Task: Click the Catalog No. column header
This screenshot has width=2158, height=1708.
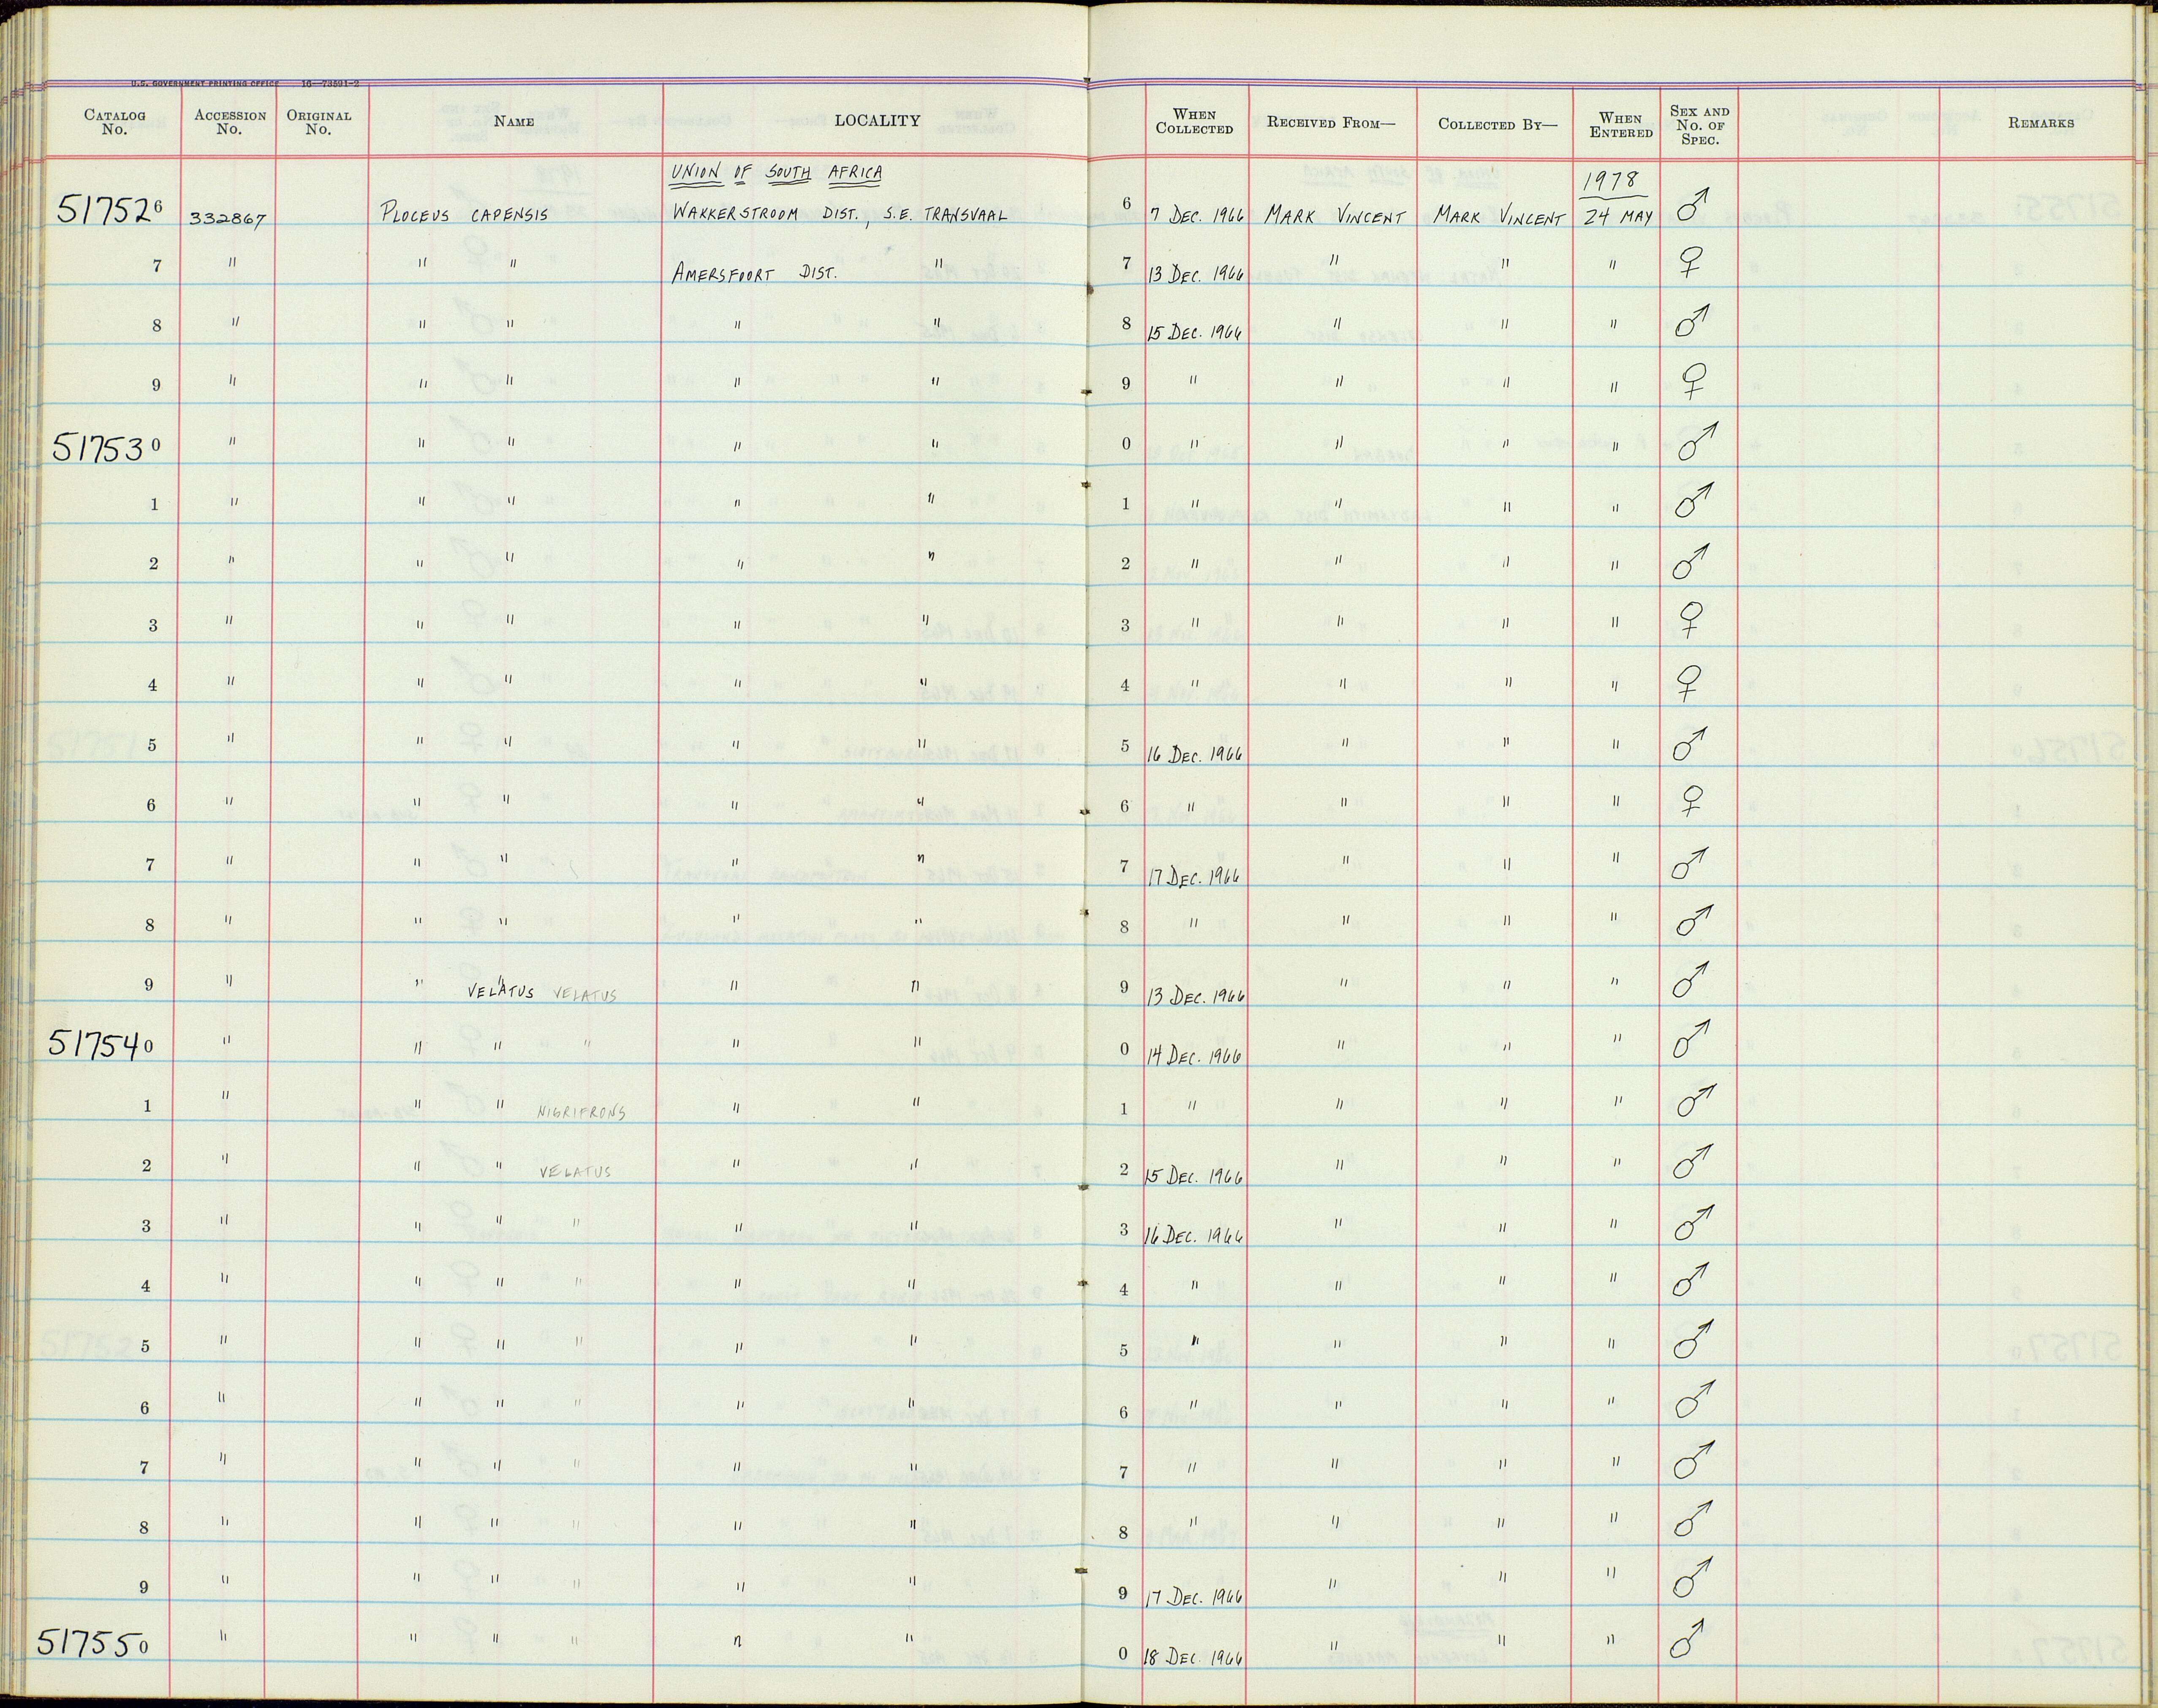Action: 114,122
